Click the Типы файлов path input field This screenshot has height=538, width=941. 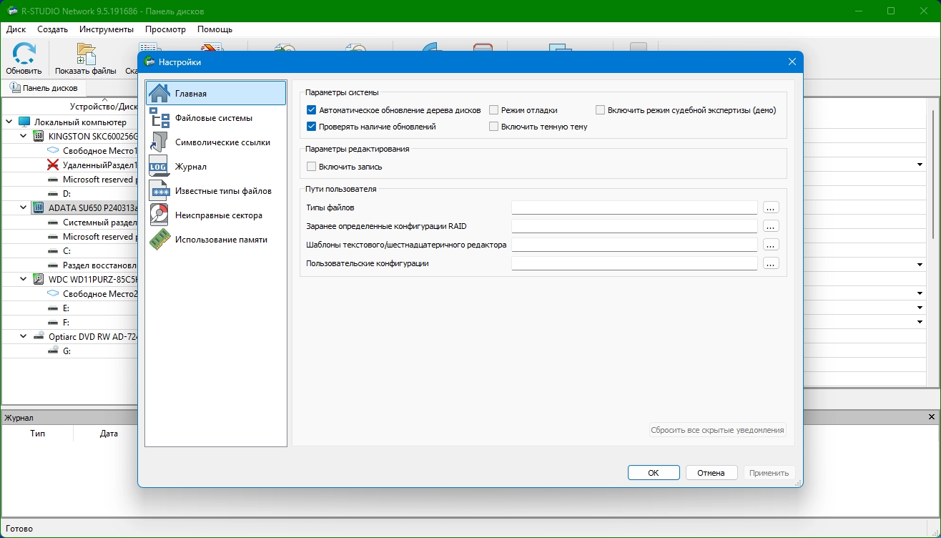point(634,207)
